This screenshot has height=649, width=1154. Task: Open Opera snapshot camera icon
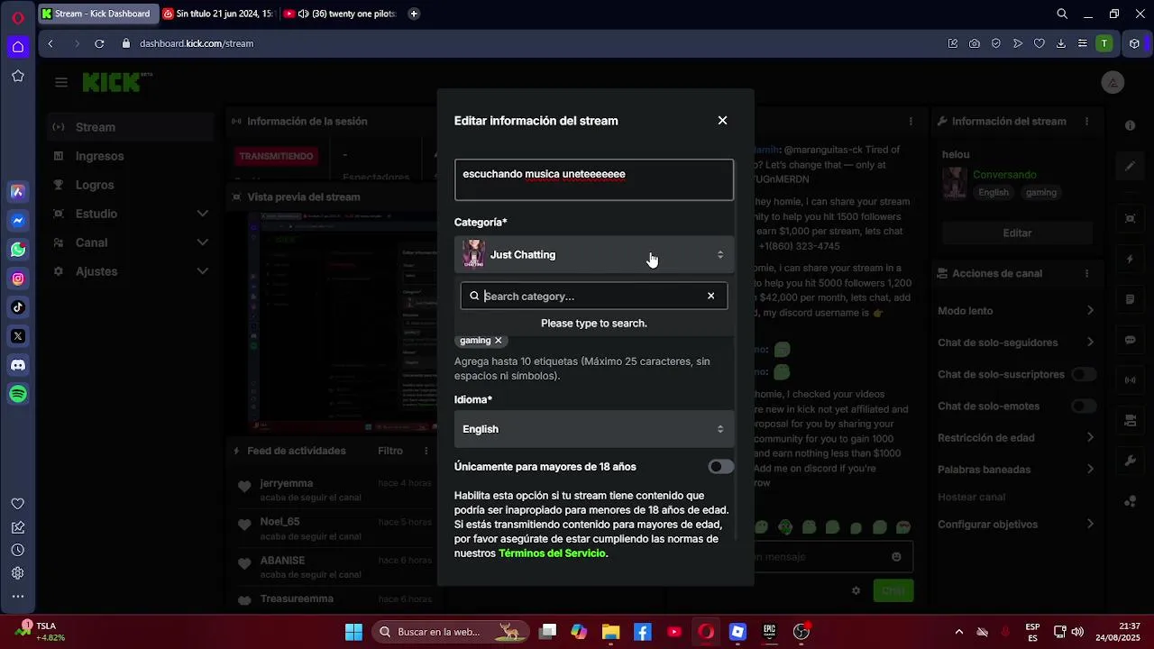[x=975, y=43]
